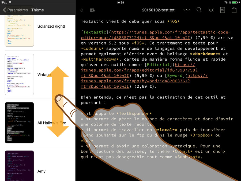Click the "pourtant !" line
Screen dimensions: 241x181
[x=93, y=103]
